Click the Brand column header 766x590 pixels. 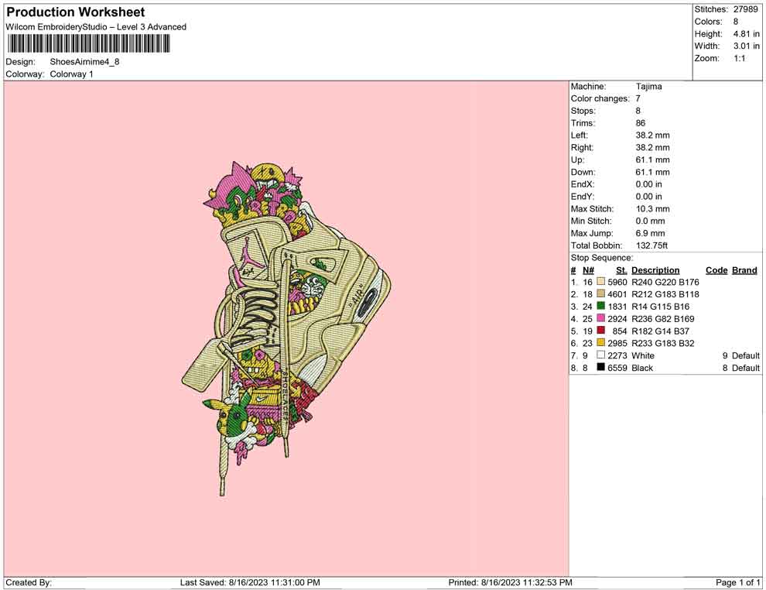(744, 270)
